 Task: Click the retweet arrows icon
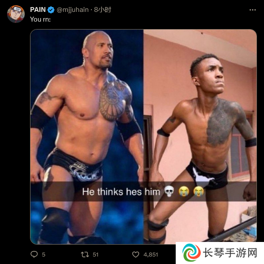point(85,254)
